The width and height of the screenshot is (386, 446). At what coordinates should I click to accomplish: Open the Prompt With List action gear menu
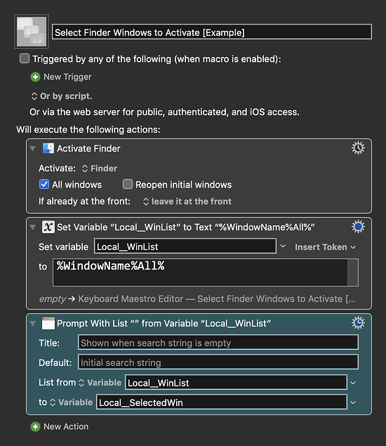click(x=358, y=323)
